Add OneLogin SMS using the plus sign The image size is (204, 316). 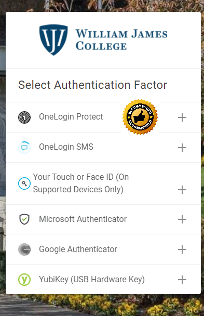coord(182,148)
